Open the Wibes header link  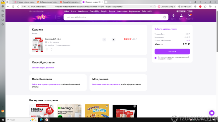66,11
